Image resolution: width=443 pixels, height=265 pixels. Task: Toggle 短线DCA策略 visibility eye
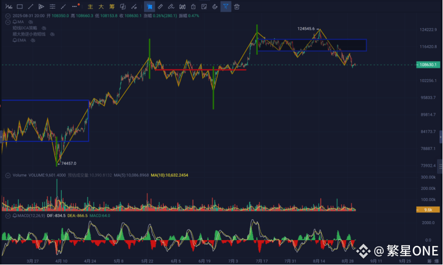click(44, 28)
